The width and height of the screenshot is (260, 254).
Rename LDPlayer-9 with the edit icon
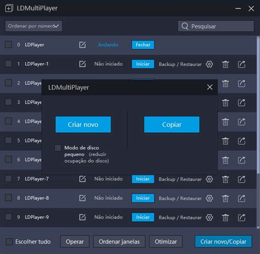82,217
